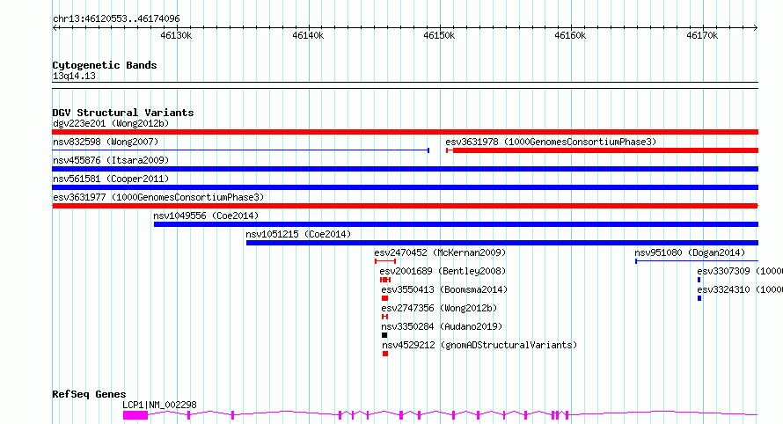
Task: Click the DGV Structural Variants track title
Action: tap(123, 113)
